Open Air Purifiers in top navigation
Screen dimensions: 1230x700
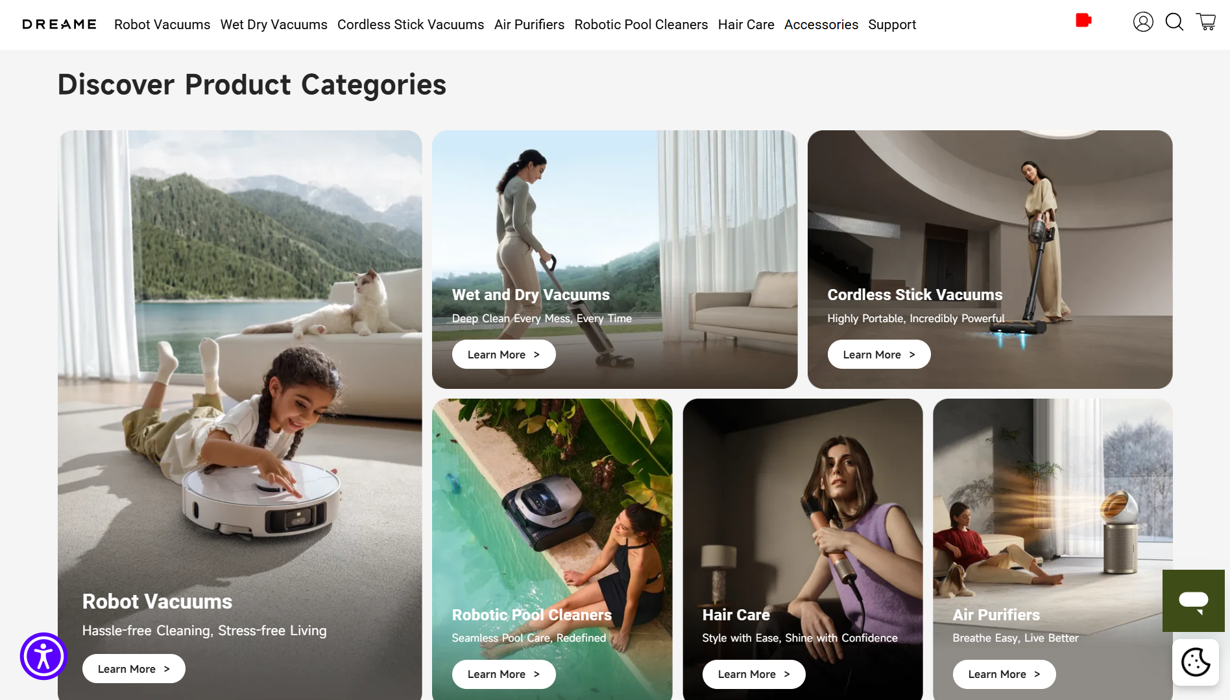click(529, 25)
